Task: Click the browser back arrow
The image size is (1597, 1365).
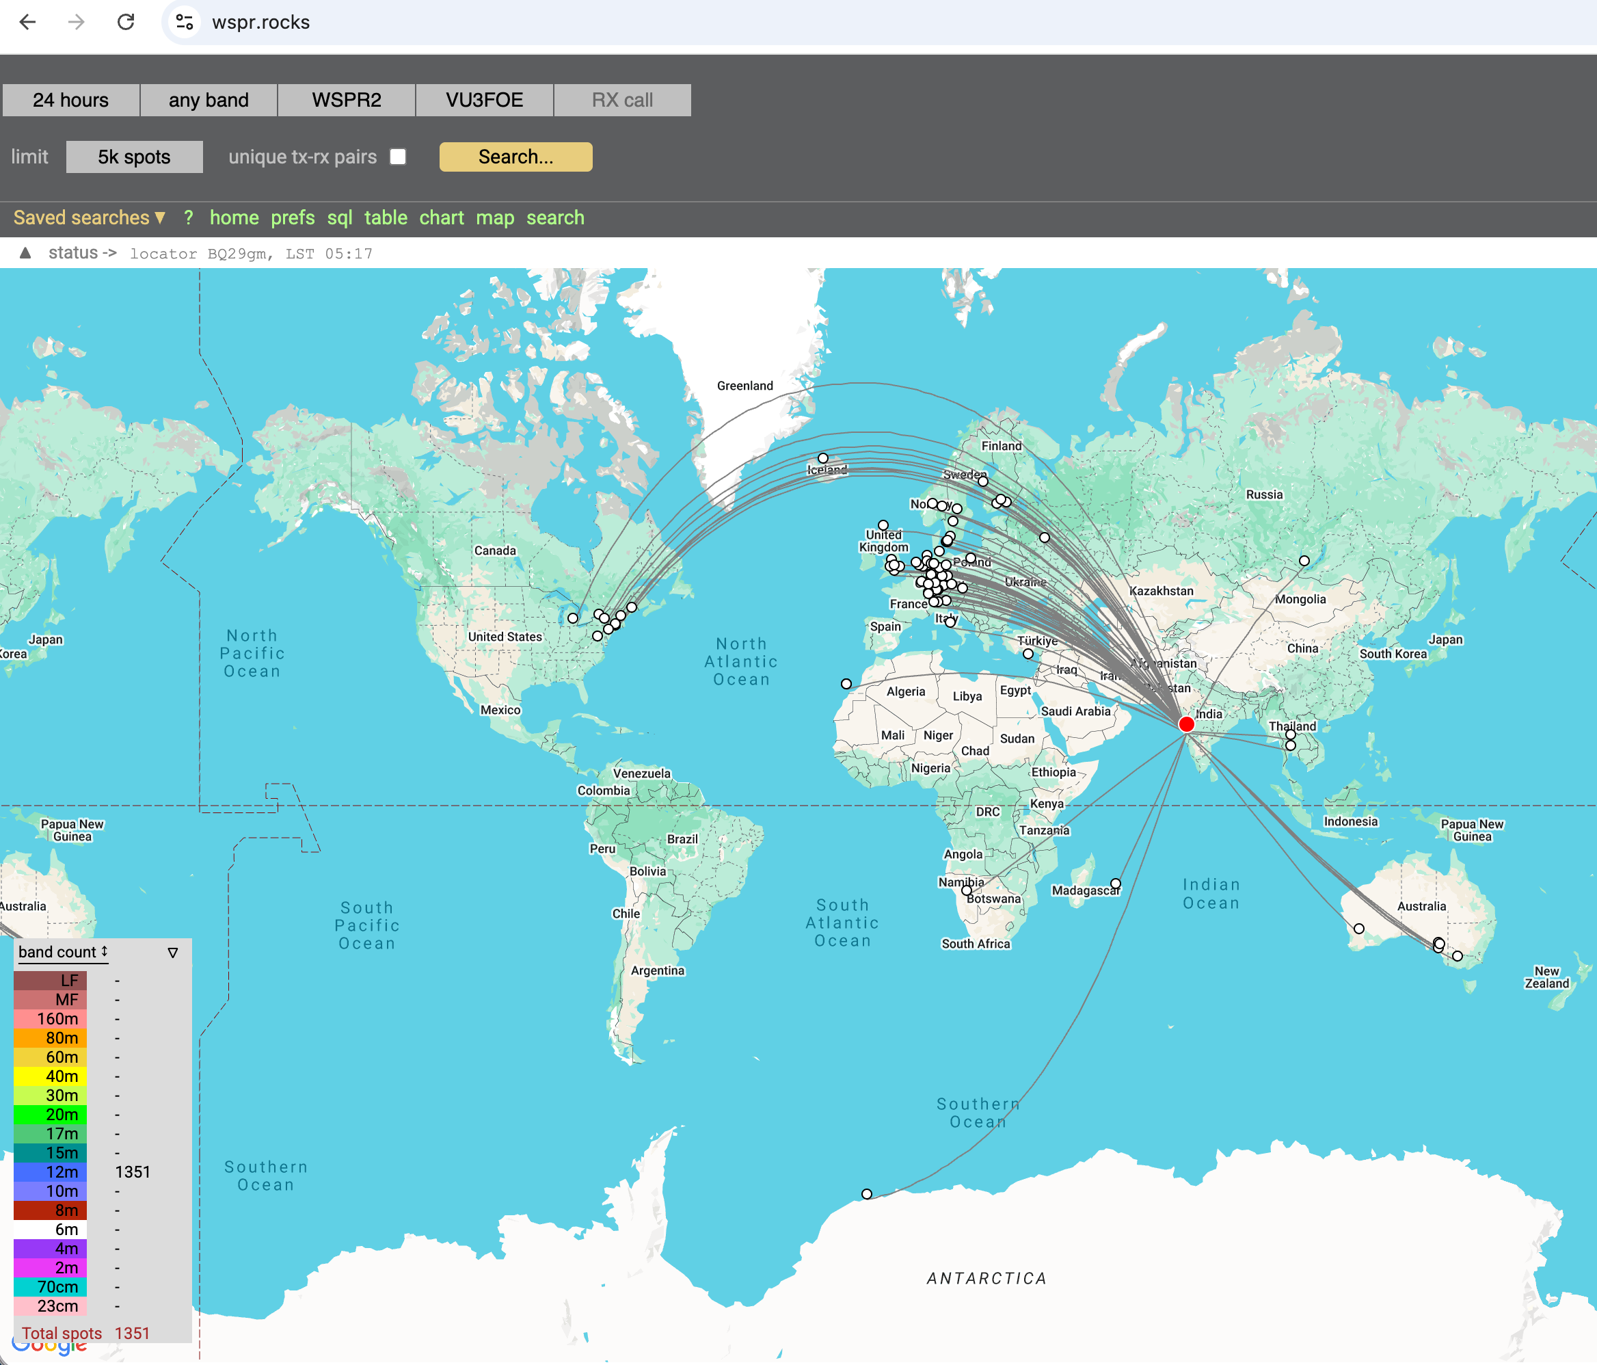Action: coord(29,23)
